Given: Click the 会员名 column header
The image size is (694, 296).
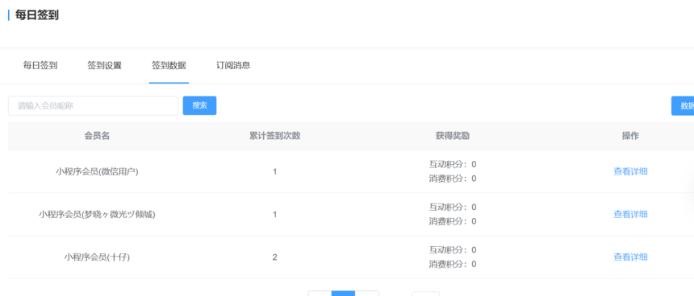Looking at the screenshot, I should click(97, 136).
